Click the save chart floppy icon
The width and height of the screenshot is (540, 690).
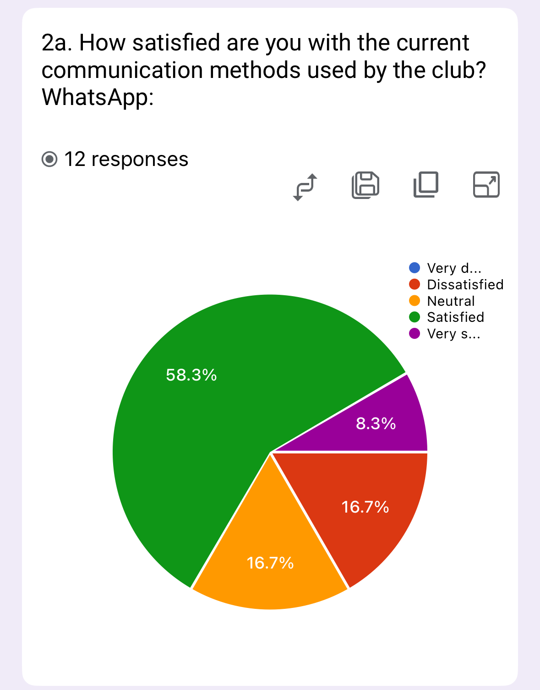[x=365, y=185]
